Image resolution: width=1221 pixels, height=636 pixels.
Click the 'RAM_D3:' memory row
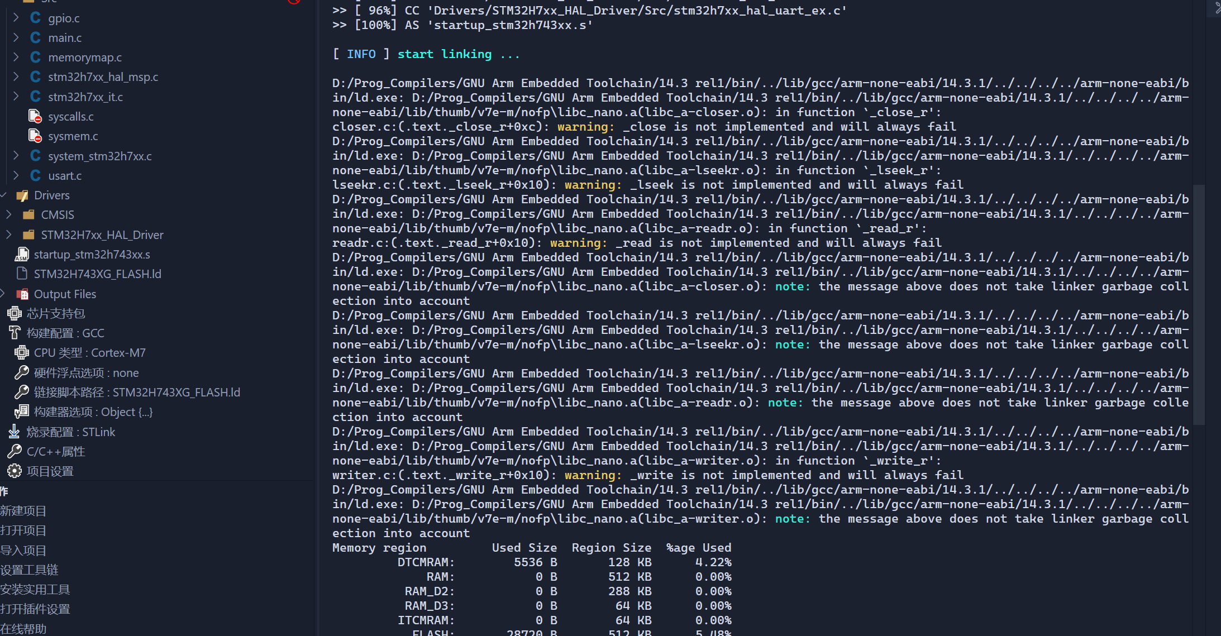[x=568, y=606]
